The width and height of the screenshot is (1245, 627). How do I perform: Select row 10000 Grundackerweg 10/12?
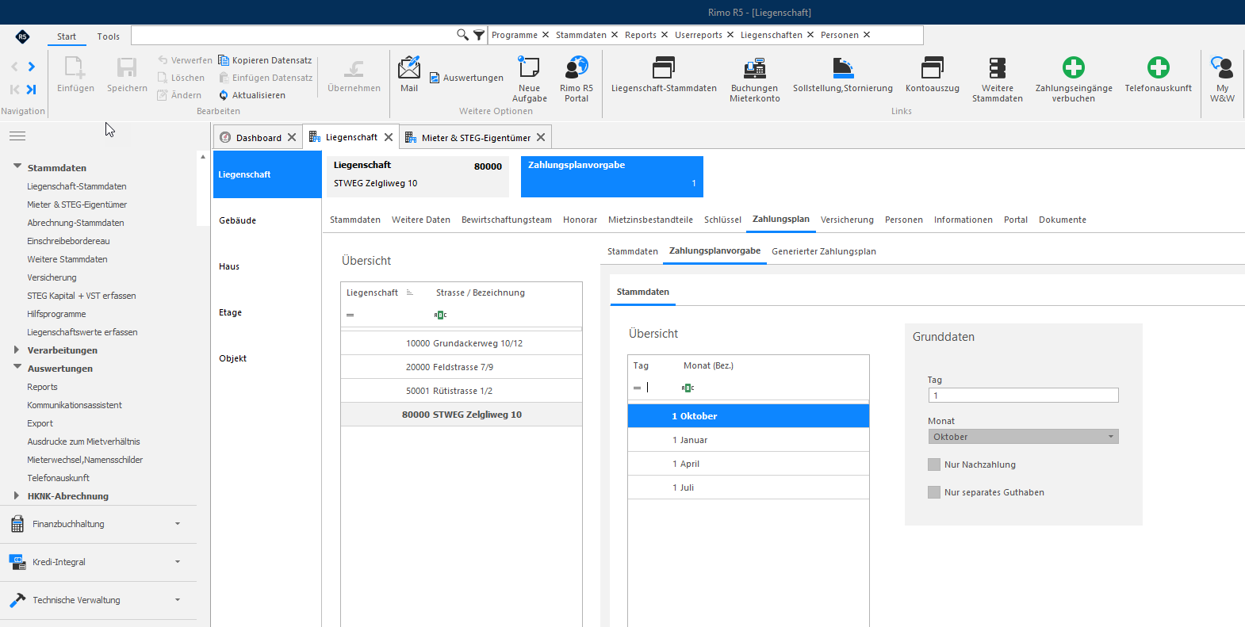(462, 343)
